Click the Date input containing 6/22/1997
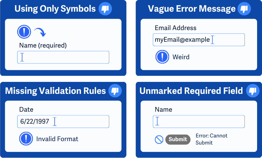 (x=63, y=121)
